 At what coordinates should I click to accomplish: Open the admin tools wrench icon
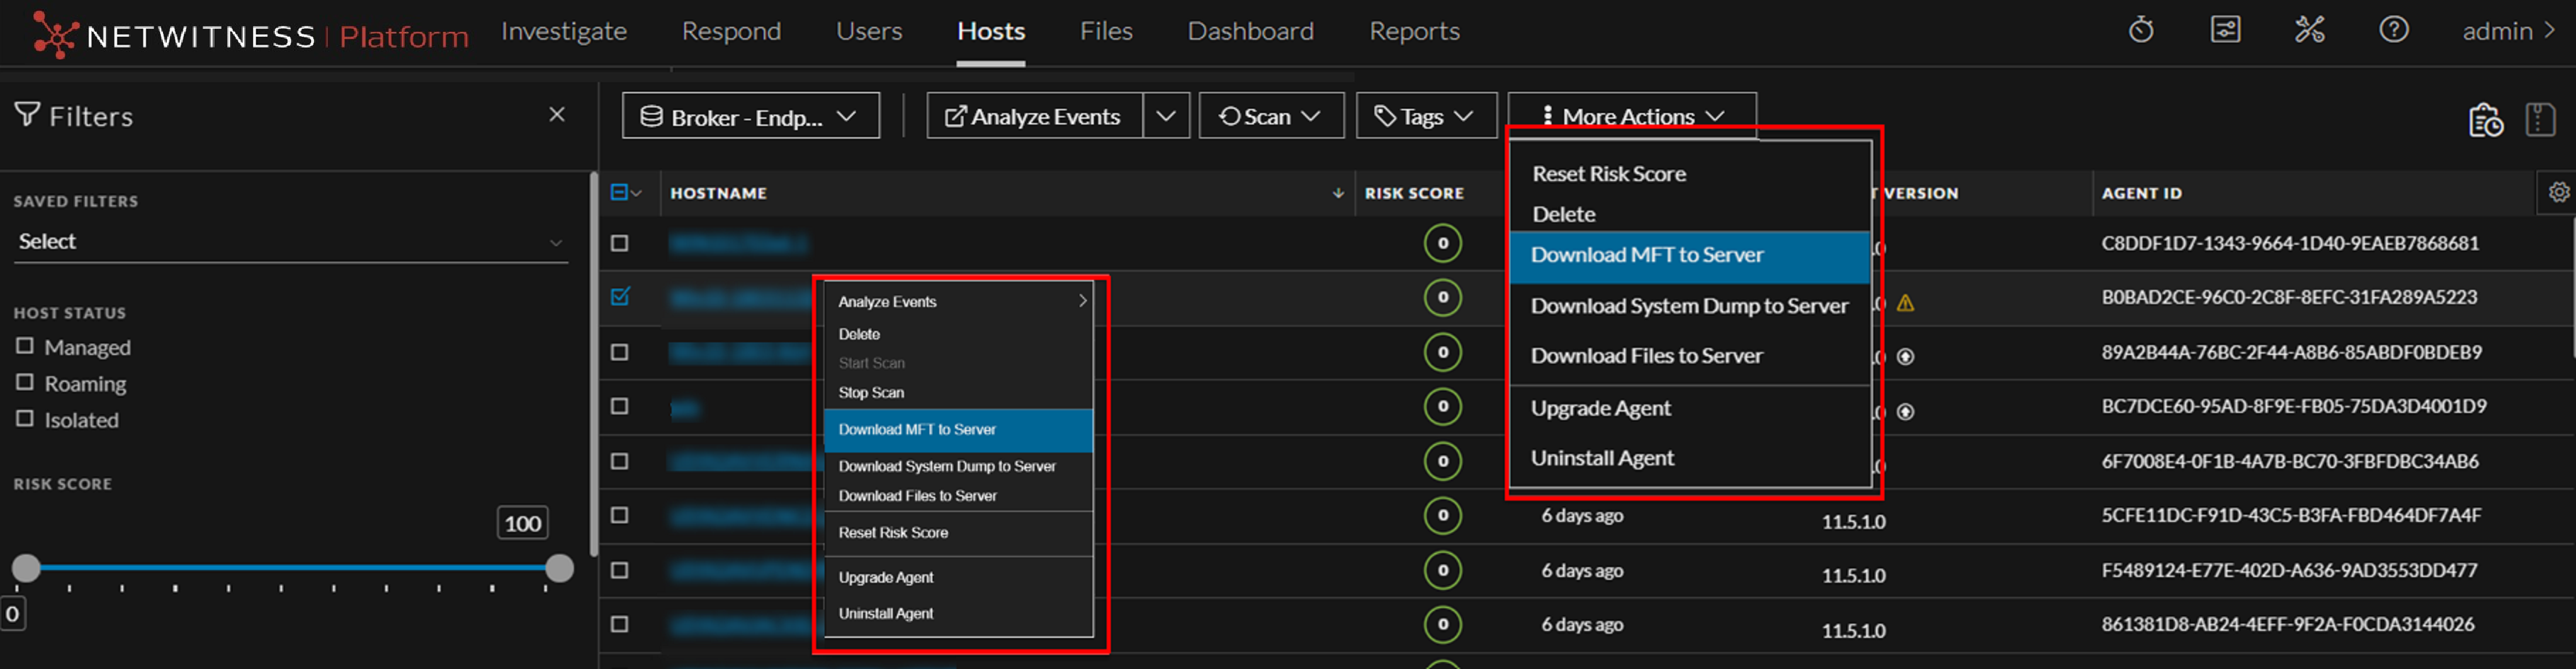(x=2309, y=31)
